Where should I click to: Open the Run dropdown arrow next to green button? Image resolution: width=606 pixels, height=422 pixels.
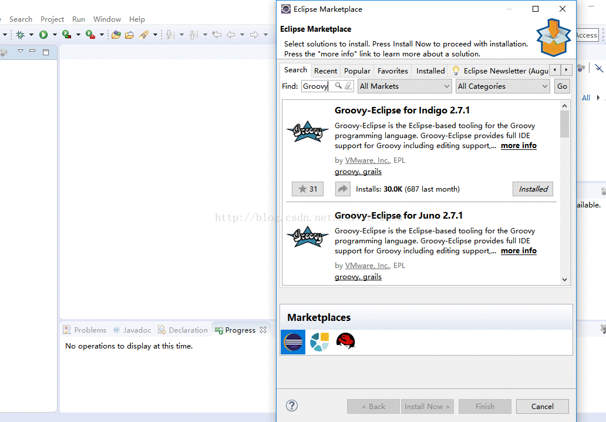coord(55,35)
